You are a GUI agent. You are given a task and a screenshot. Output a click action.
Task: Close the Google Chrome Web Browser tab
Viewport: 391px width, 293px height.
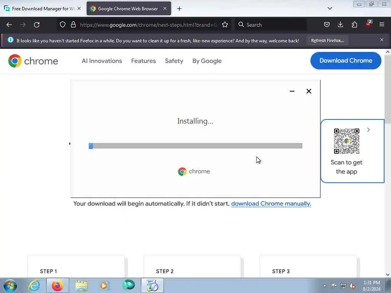(x=165, y=8)
